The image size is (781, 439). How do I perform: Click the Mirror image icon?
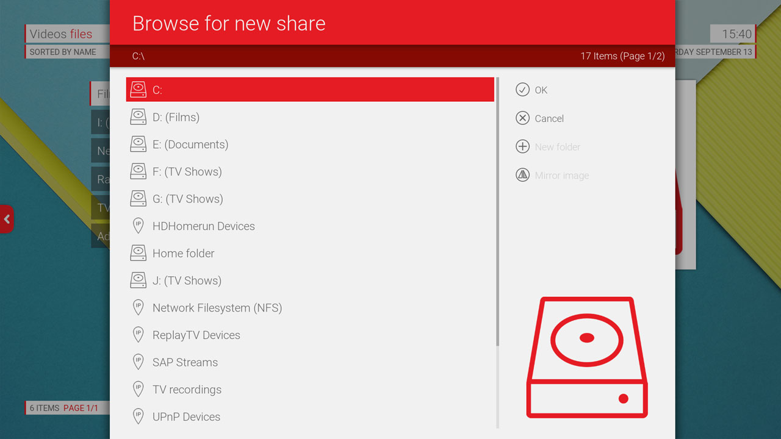click(522, 176)
